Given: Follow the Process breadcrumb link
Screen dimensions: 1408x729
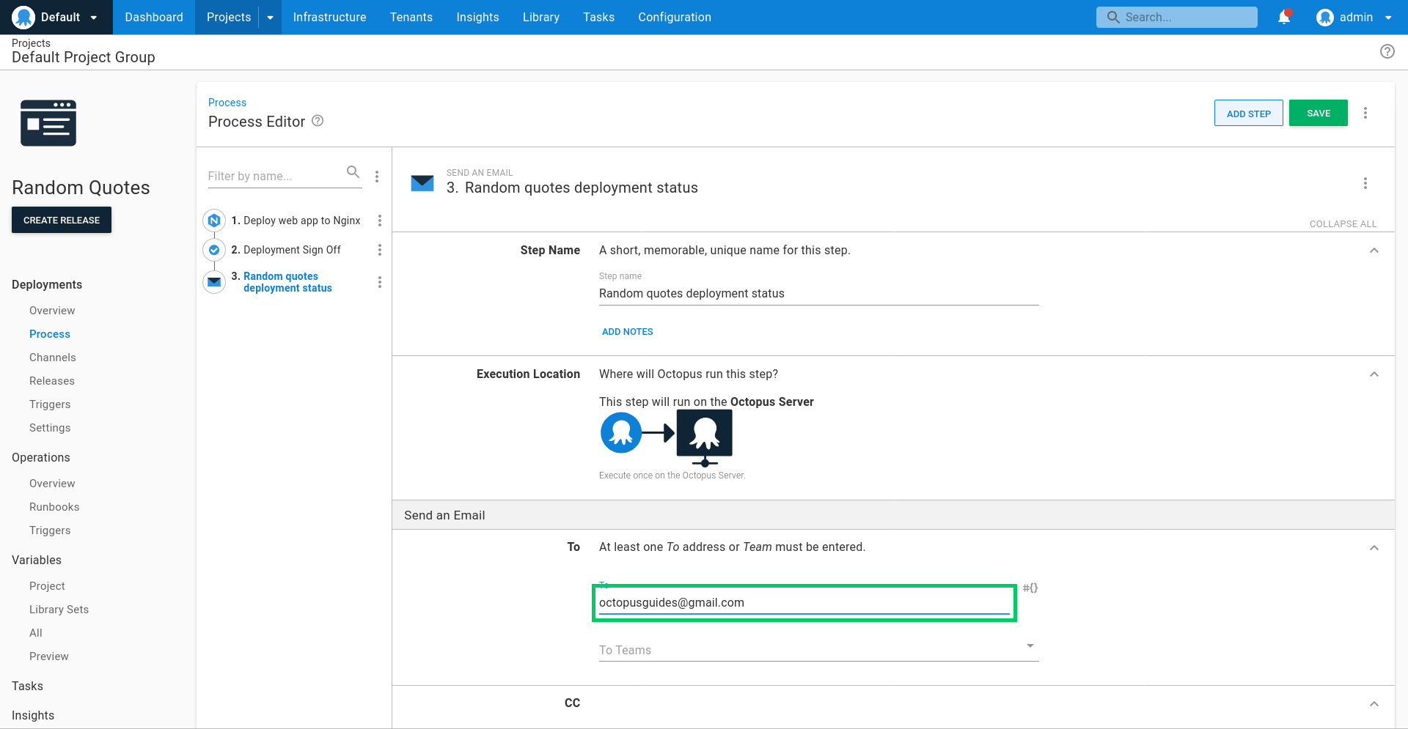Looking at the screenshot, I should point(227,103).
